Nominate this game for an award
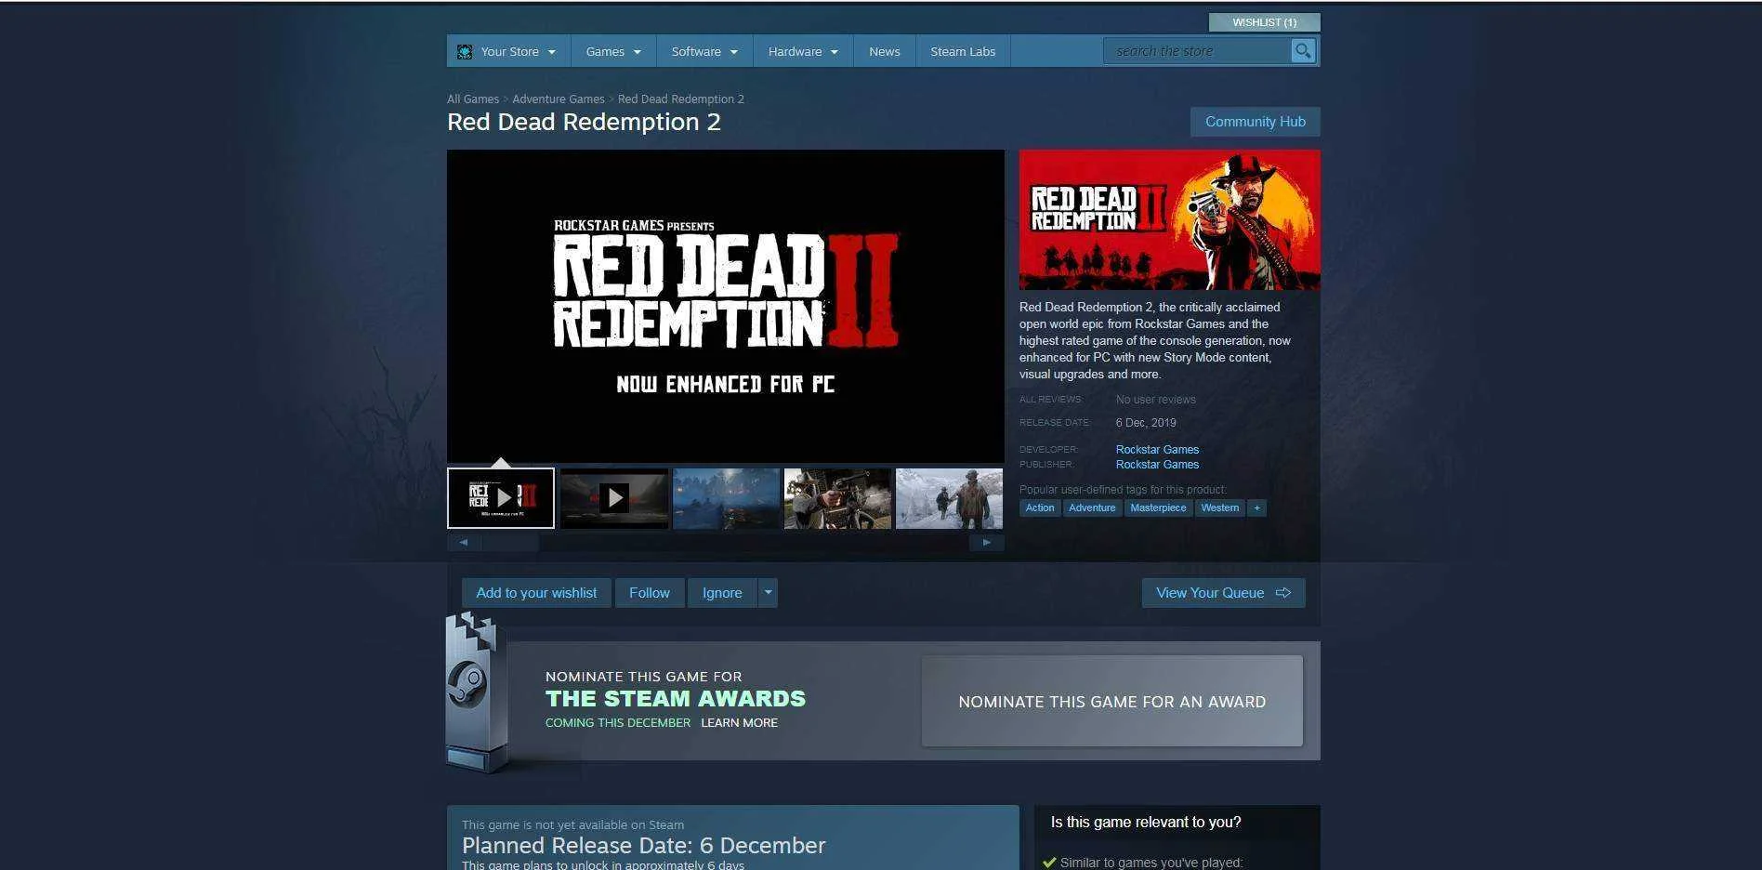 1112,702
